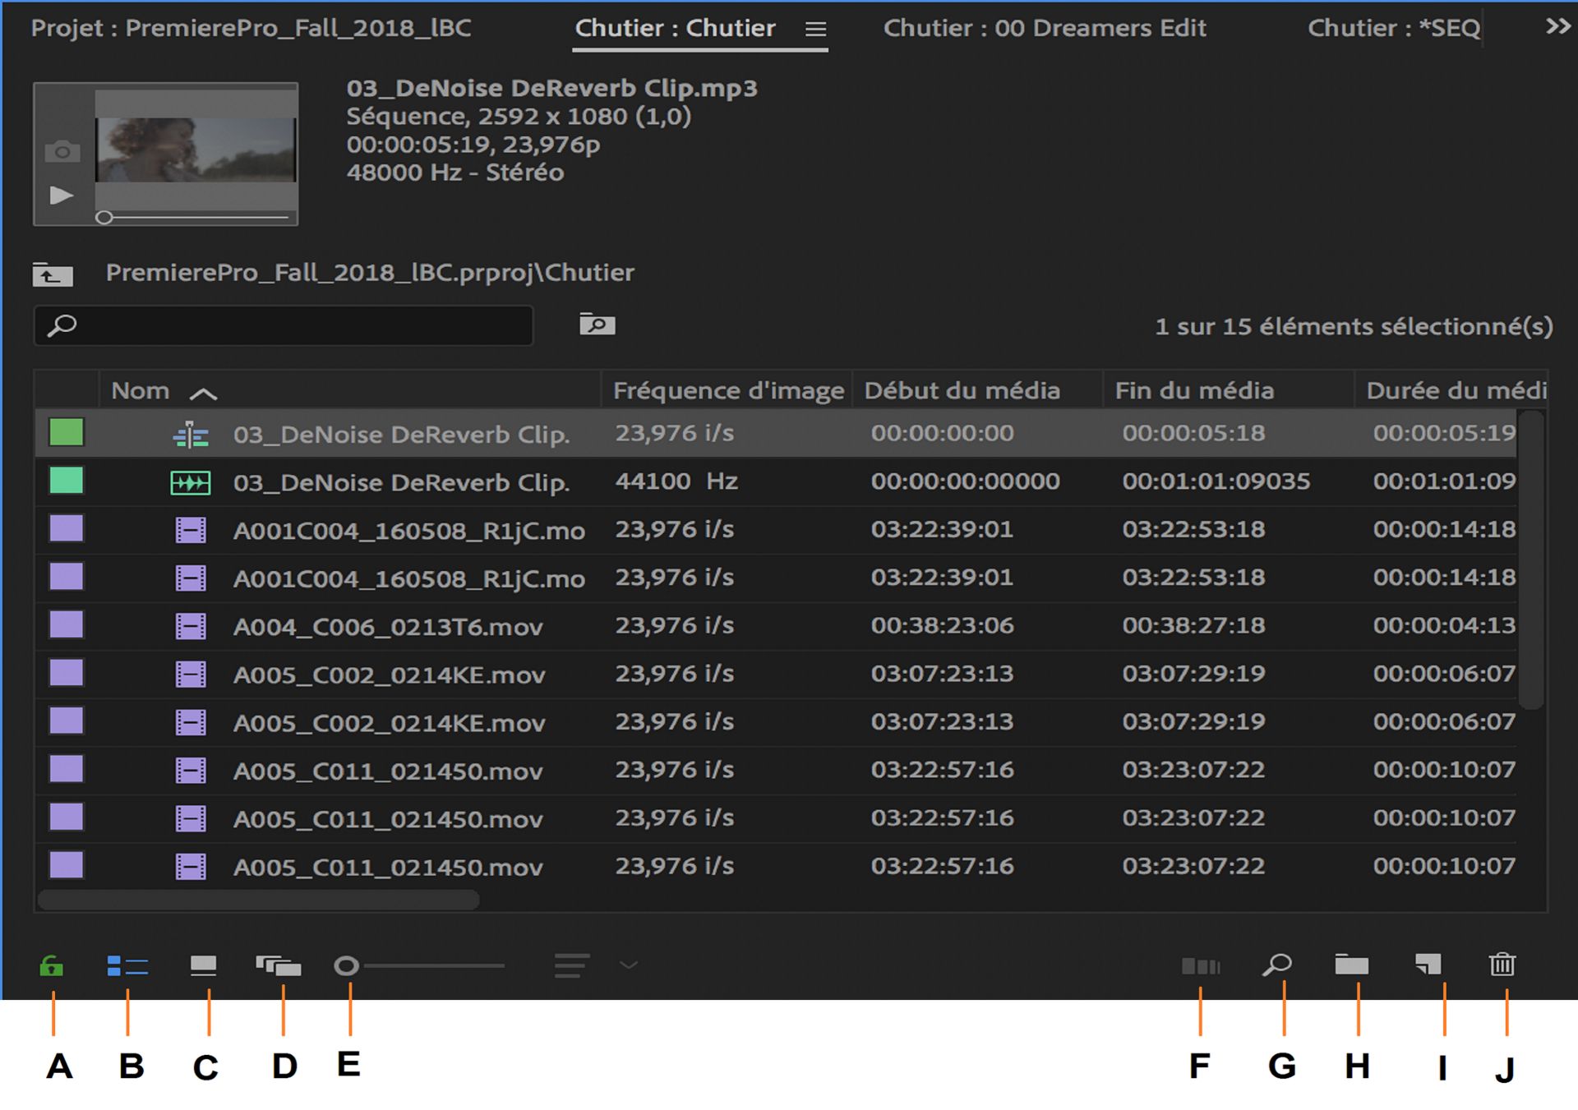
Task: Open the Chutier panel hamburger menu
Action: 815,30
